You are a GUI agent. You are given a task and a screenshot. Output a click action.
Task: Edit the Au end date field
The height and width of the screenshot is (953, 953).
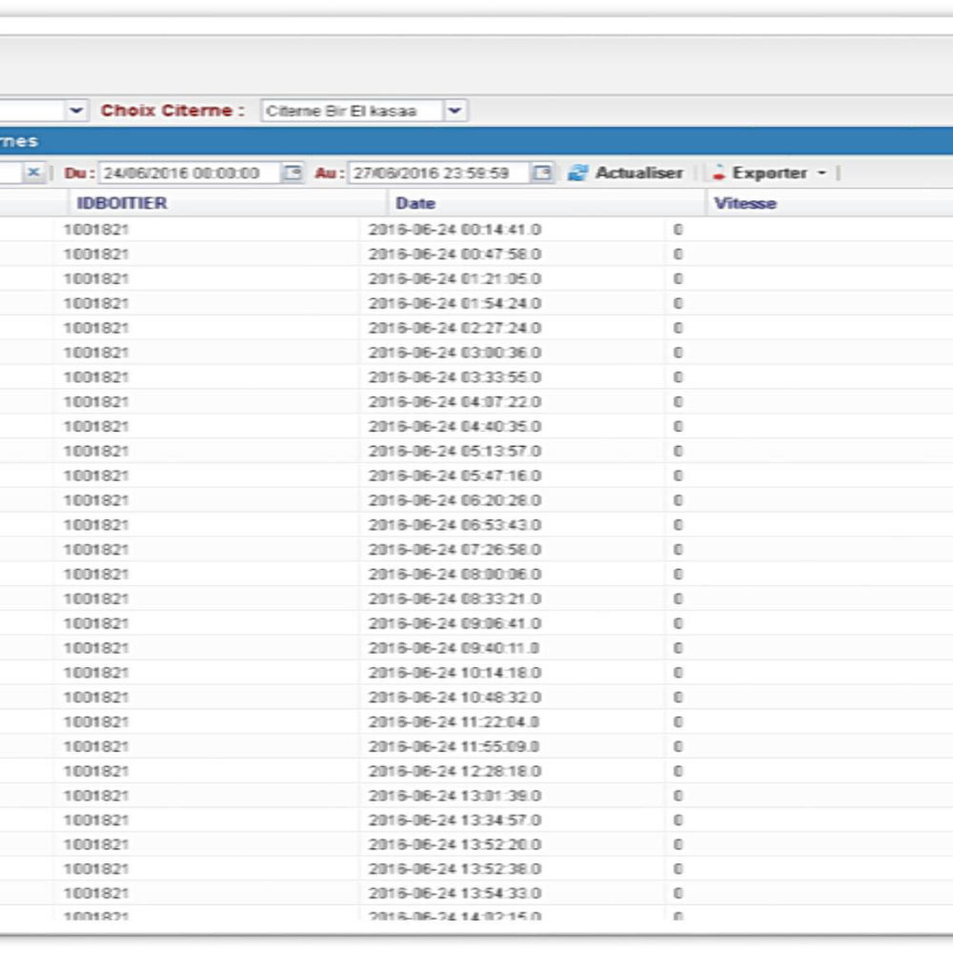[438, 173]
